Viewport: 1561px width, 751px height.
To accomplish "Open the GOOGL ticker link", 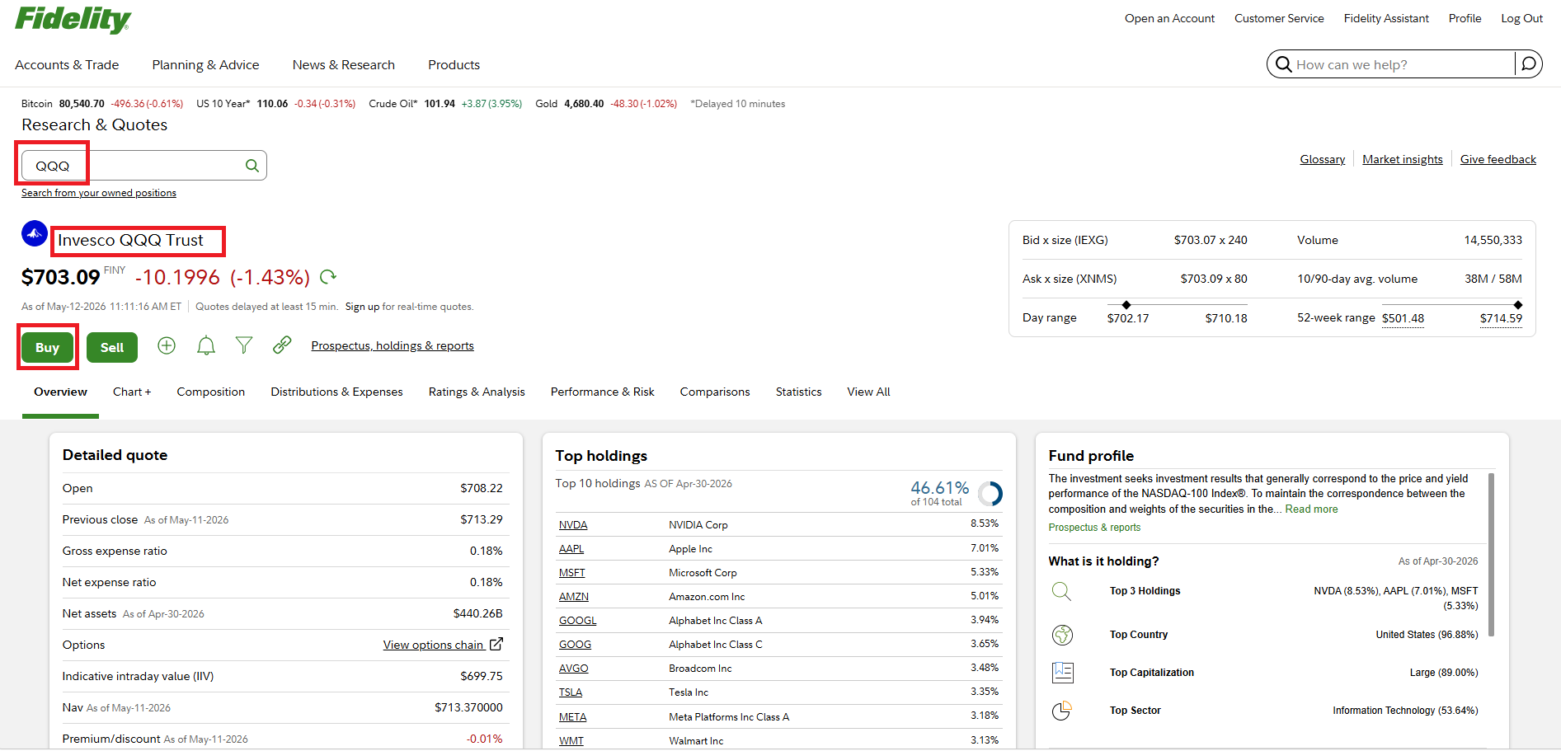I will coord(577,621).
